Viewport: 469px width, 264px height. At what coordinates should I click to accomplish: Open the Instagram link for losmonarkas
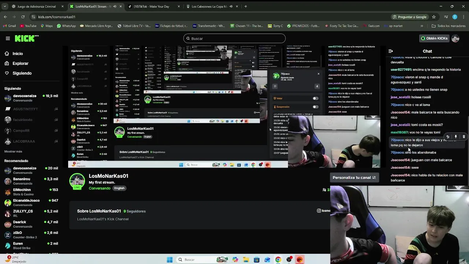click(324, 210)
